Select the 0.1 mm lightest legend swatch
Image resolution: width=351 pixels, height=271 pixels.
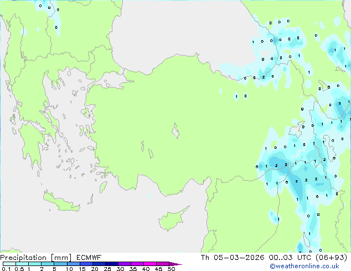point(6,264)
